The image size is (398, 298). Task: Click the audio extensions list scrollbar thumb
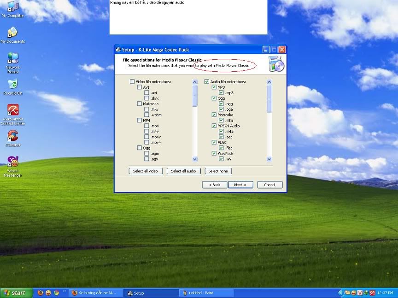point(269,98)
